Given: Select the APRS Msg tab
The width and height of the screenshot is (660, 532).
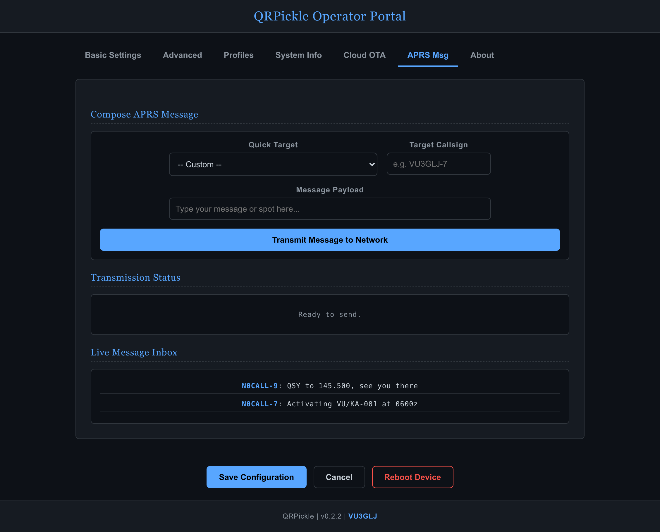Looking at the screenshot, I should pyautogui.click(x=428, y=55).
